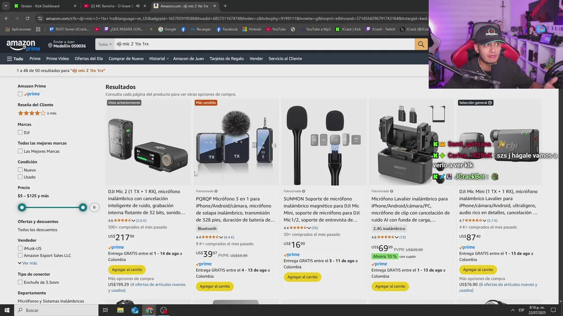Open 4 ofertas de artículos nuevos y usados link

147,287
